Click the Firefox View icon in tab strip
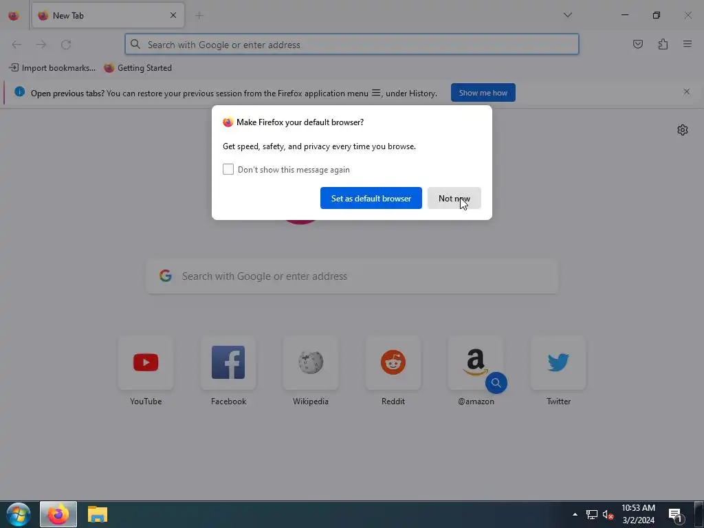The height and width of the screenshot is (528, 704). point(14,15)
